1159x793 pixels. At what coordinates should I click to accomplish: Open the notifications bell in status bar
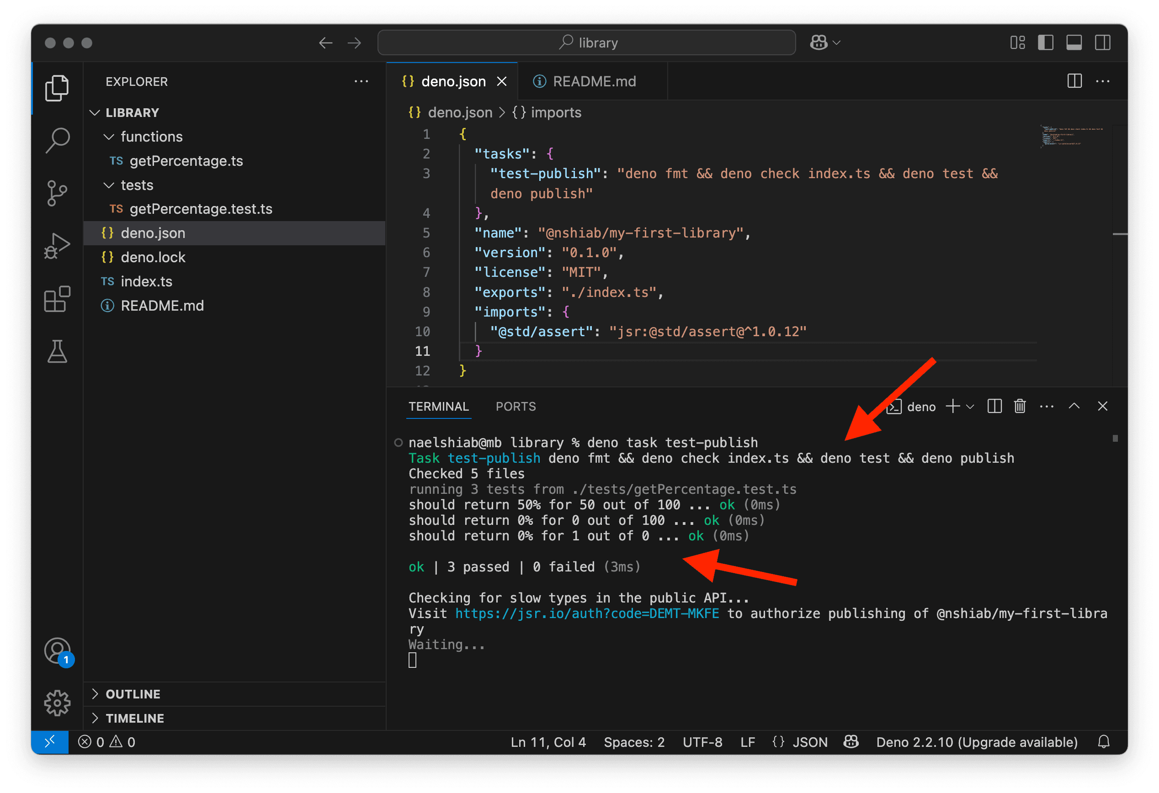[1104, 742]
